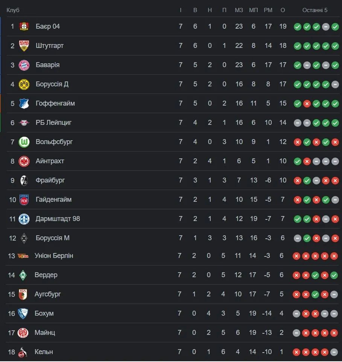Click the Штутгарт club crest

[x=24, y=46]
